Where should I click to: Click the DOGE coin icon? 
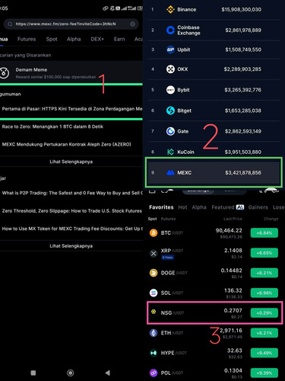tap(154, 273)
